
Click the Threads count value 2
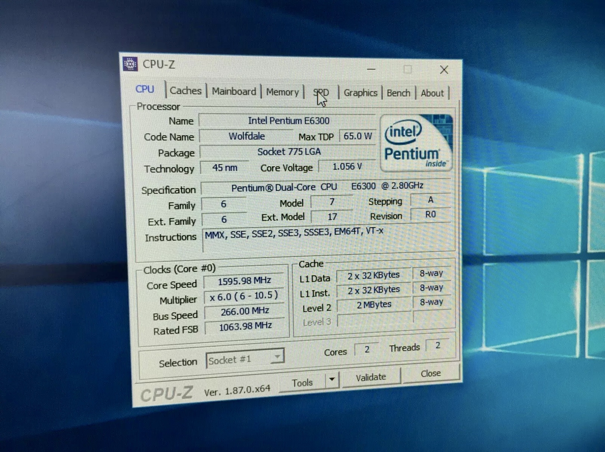click(438, 346)
